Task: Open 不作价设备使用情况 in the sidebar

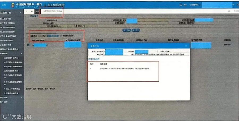Action: (8, 36)
